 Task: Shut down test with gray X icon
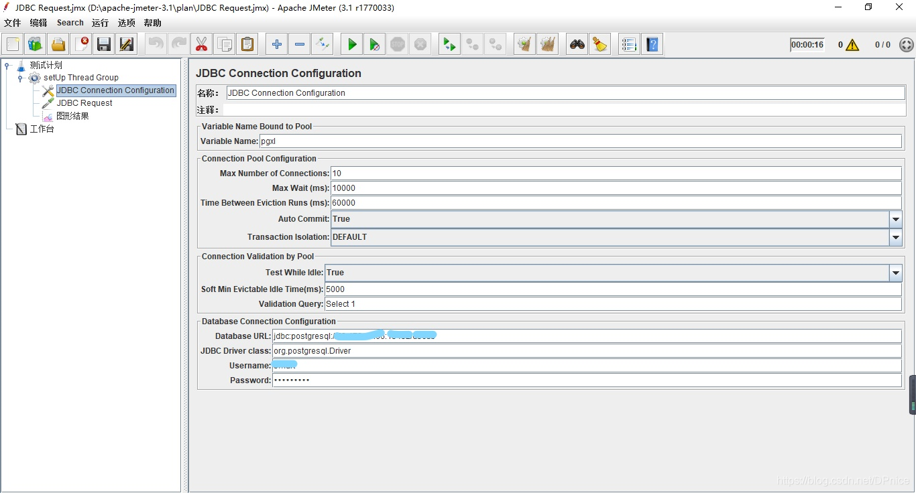(420, 45)
